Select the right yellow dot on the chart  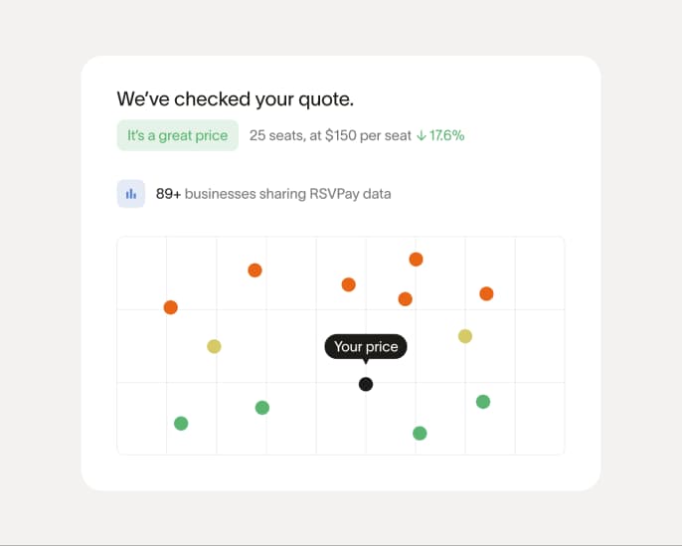pos(464,336)
